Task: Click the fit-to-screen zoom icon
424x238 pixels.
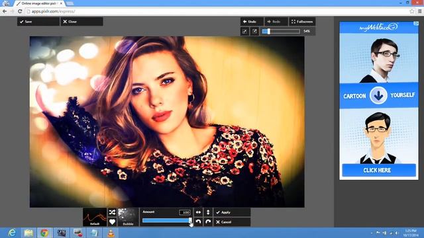Action: (244, 31)
